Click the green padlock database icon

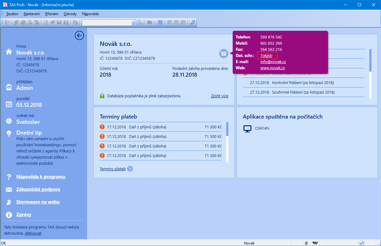pyautogui.click(x=102, y=96)
